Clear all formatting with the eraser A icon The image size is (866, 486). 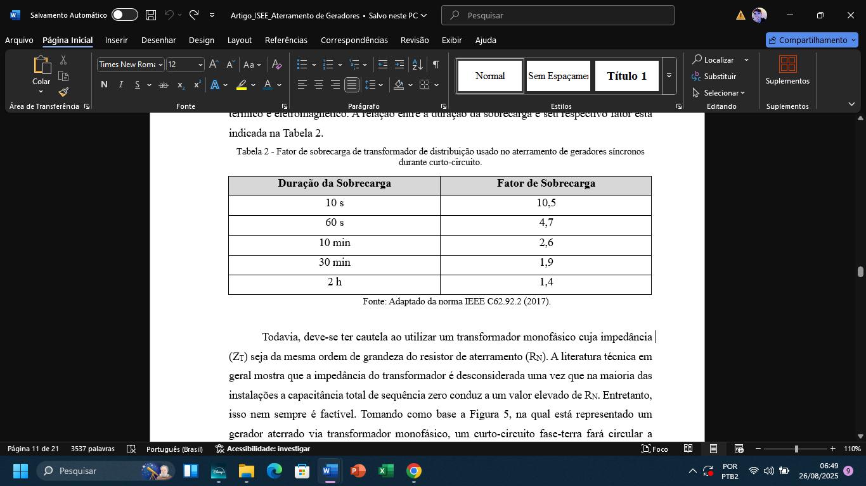coord(276,65)
